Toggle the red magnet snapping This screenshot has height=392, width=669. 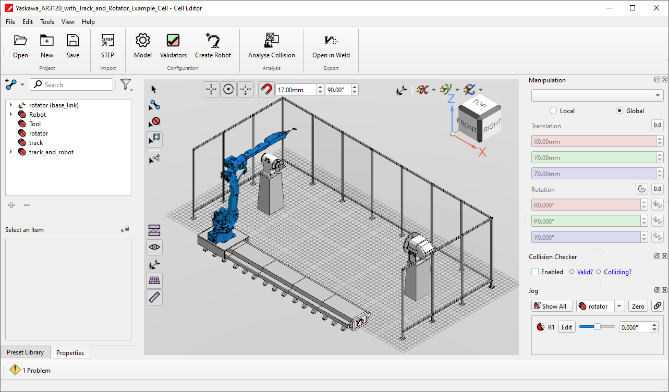266,90
